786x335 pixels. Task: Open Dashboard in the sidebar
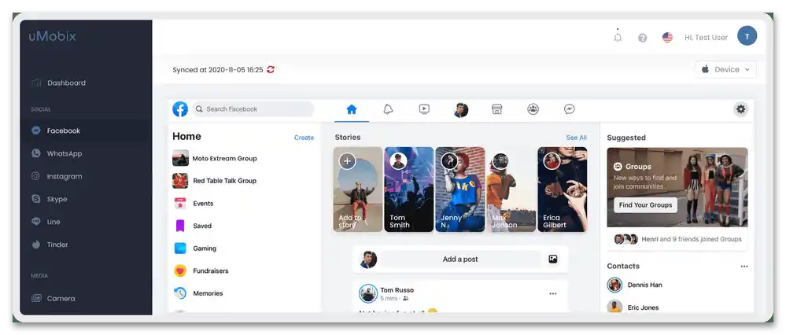tap(66, 83)
